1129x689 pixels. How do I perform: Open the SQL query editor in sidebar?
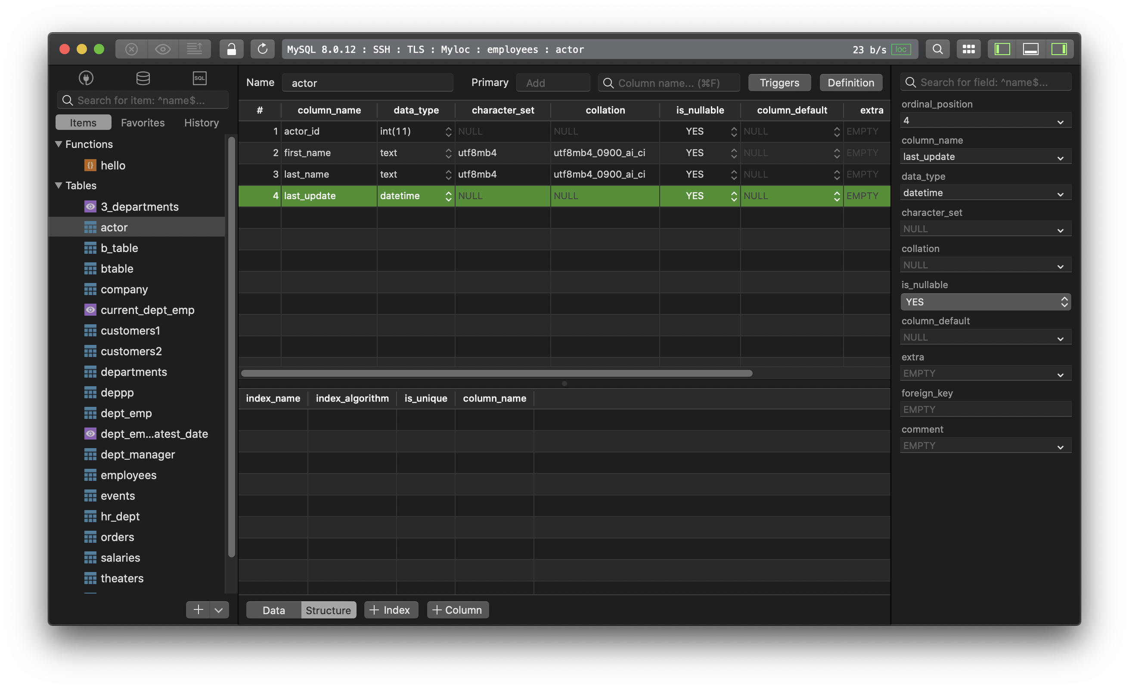199,78
